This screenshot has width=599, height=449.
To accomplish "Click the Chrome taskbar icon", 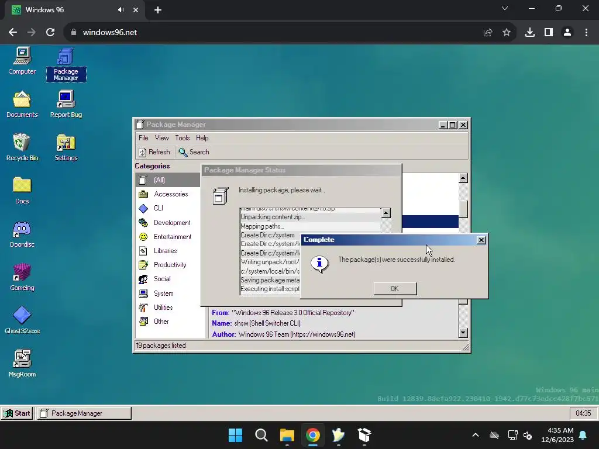I will point(312,435).
